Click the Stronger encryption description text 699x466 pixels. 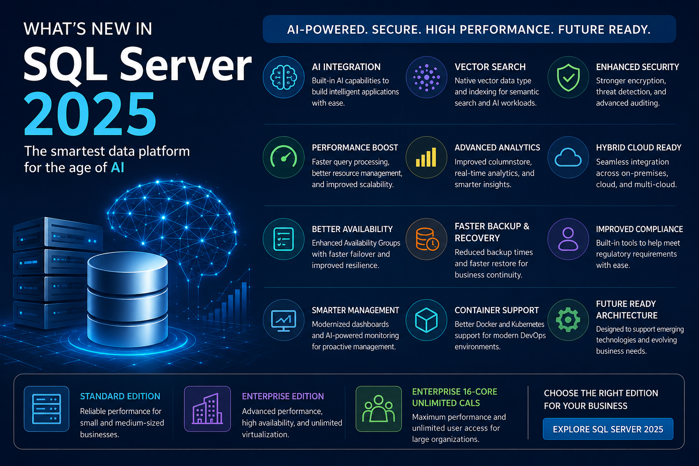631,92
